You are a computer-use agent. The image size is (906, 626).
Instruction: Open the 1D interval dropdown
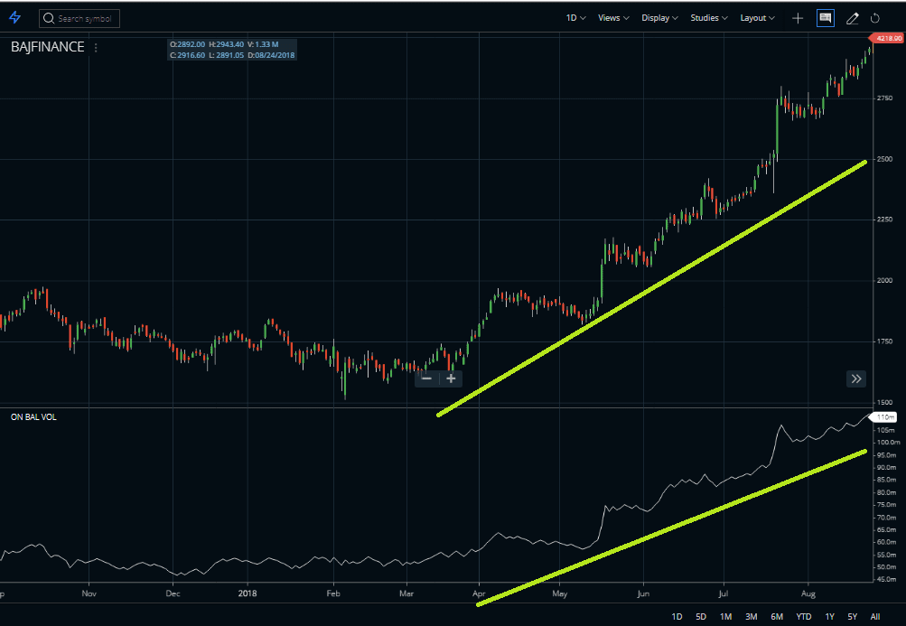click(x=575, y=18)
